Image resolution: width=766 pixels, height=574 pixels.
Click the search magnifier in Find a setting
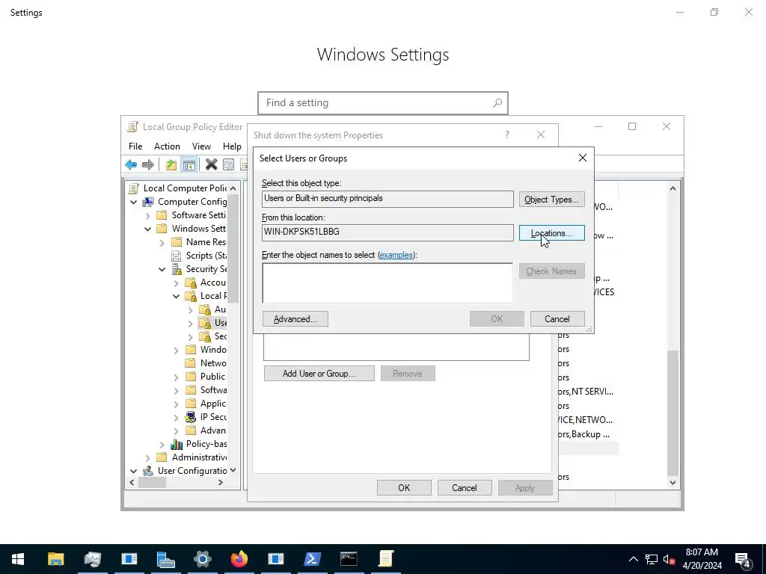click(497, 103)
